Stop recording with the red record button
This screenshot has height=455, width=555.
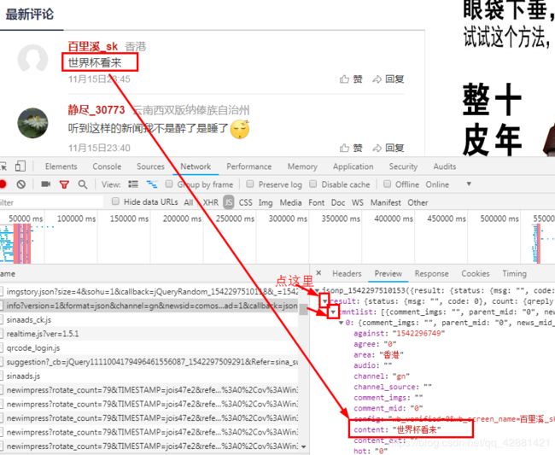coord(3,184)
